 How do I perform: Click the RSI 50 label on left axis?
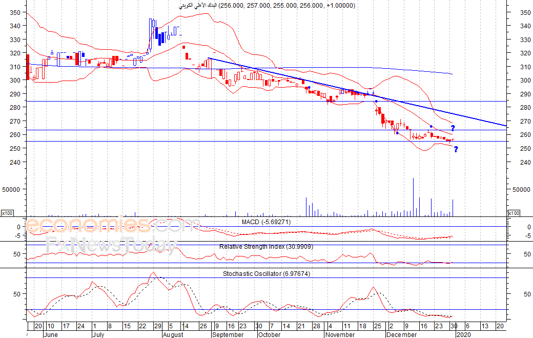point(17,254)
